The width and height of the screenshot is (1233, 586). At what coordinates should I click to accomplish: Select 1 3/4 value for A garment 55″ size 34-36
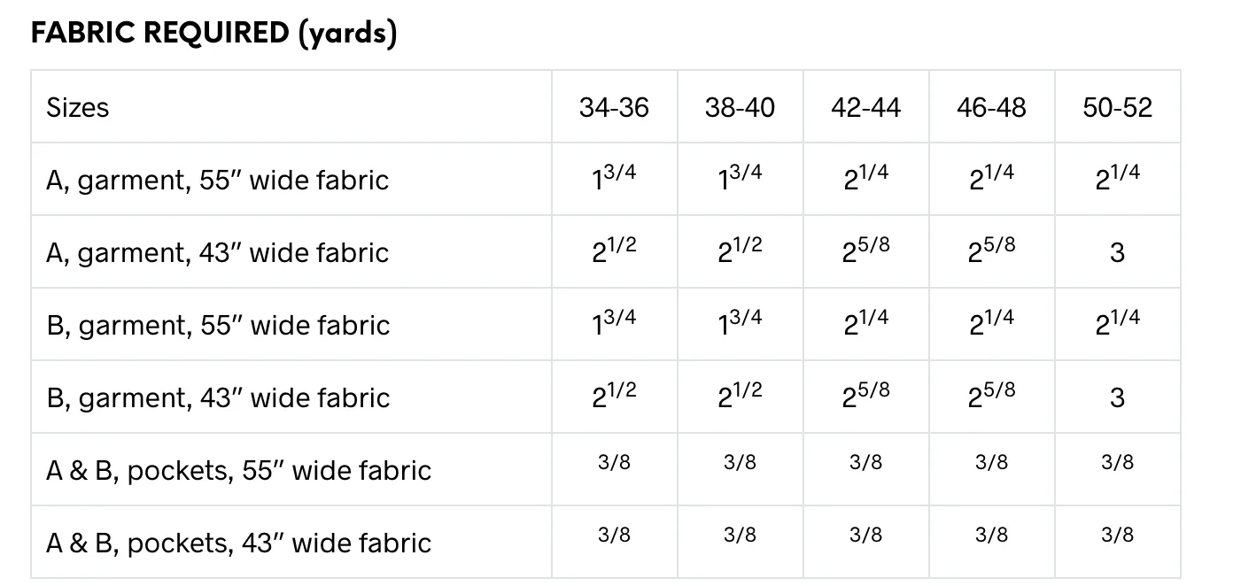coord(614,177)
